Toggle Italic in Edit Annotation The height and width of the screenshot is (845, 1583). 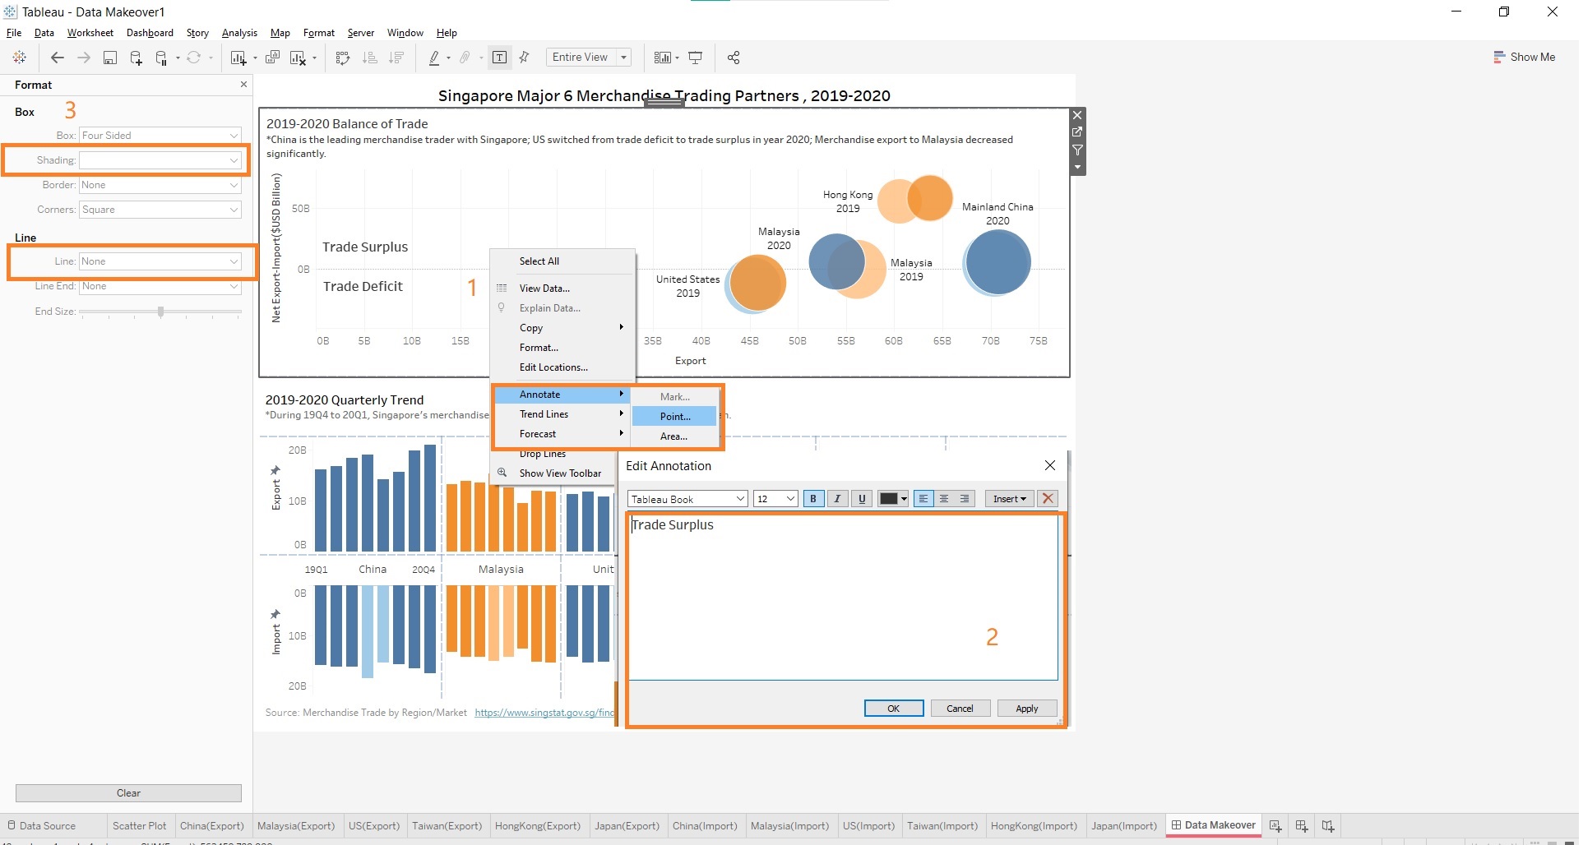pyautogui.click(x=837, y=499)
